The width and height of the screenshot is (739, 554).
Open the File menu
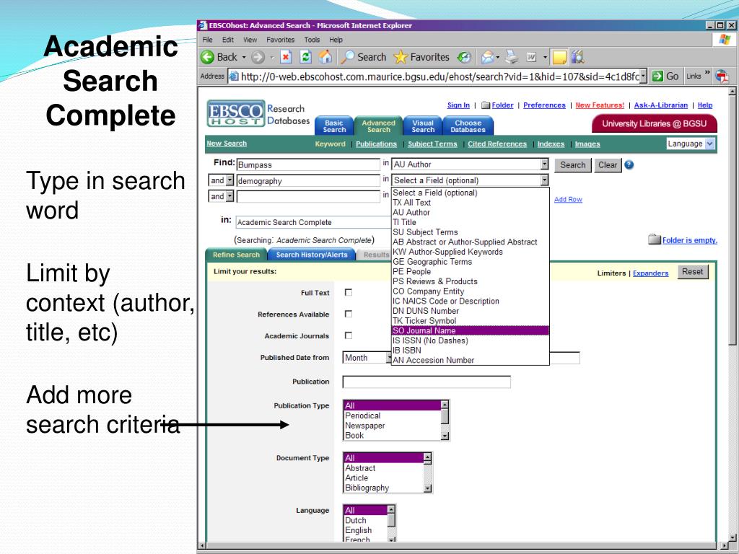point(207,40)
